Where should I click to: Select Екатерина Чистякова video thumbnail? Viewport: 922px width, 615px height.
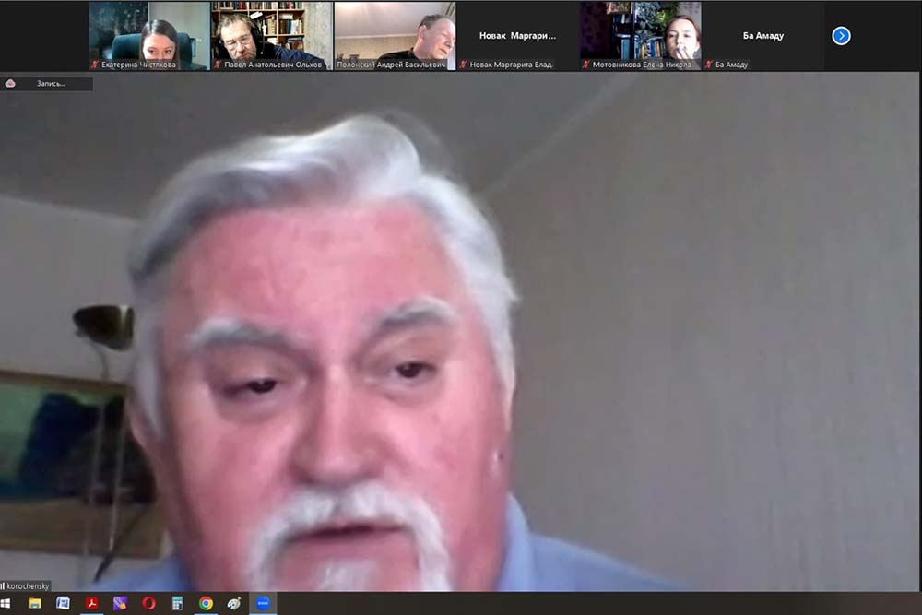(x=149, y=35)
